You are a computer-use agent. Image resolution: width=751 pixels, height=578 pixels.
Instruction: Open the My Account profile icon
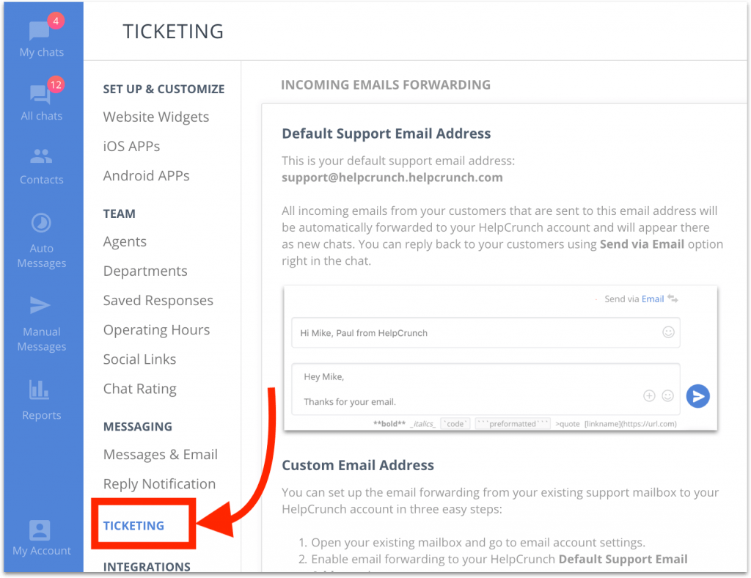(40, 530)
